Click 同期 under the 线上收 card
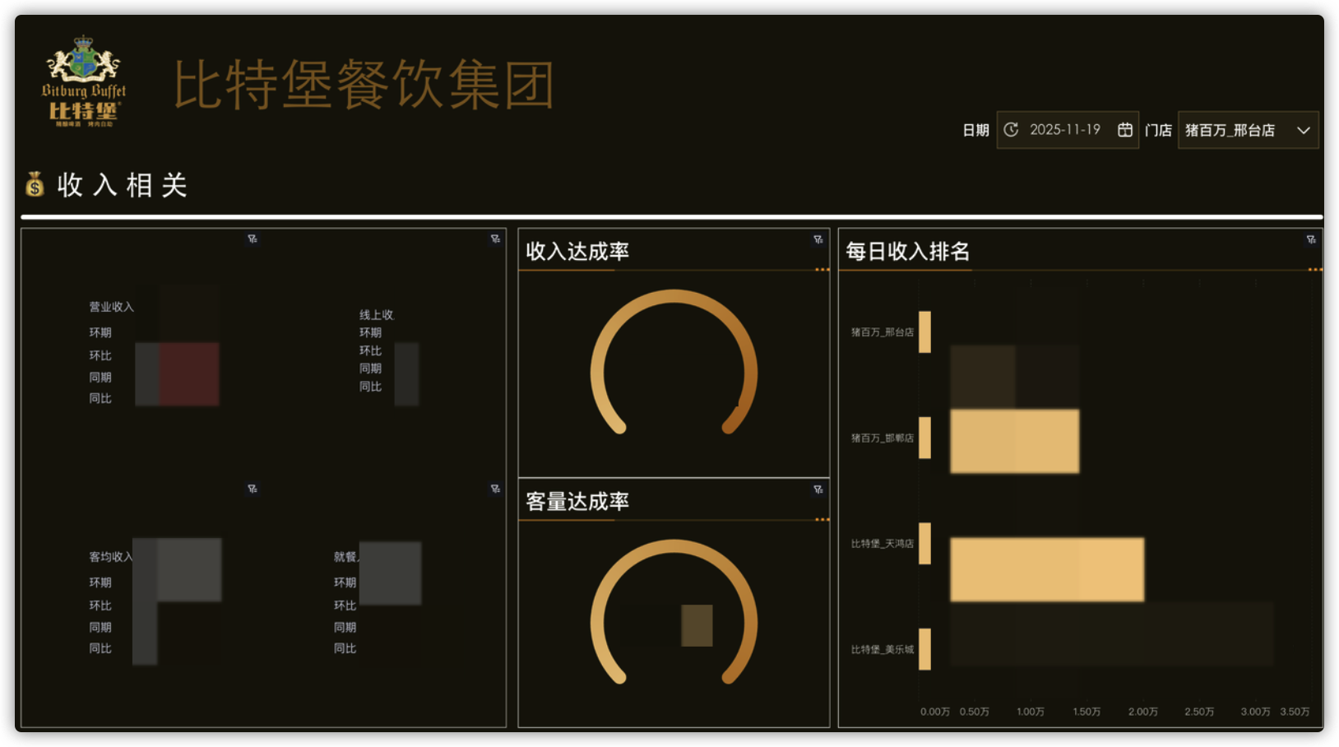The height and width of the screenshot is (747, 1339). tap(370, 369)
